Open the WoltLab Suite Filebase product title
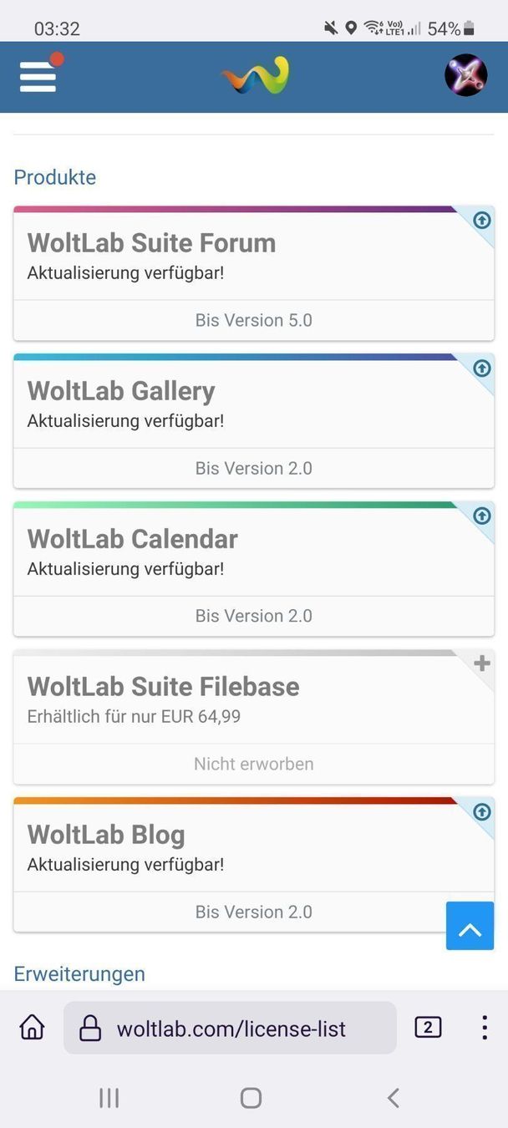This screenshot has width=508, height=1128. point(163,687)
